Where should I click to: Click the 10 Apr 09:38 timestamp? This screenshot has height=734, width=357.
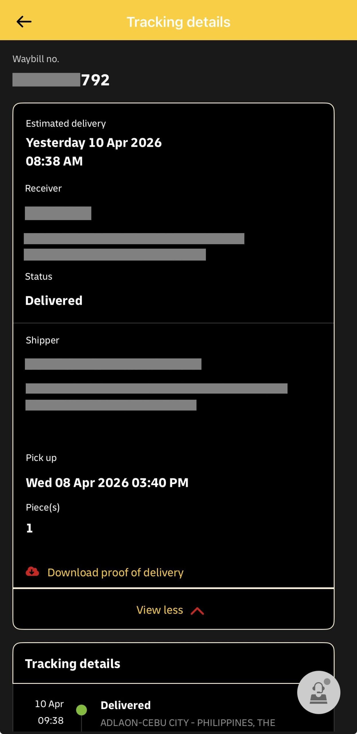[x=50, y=712]
